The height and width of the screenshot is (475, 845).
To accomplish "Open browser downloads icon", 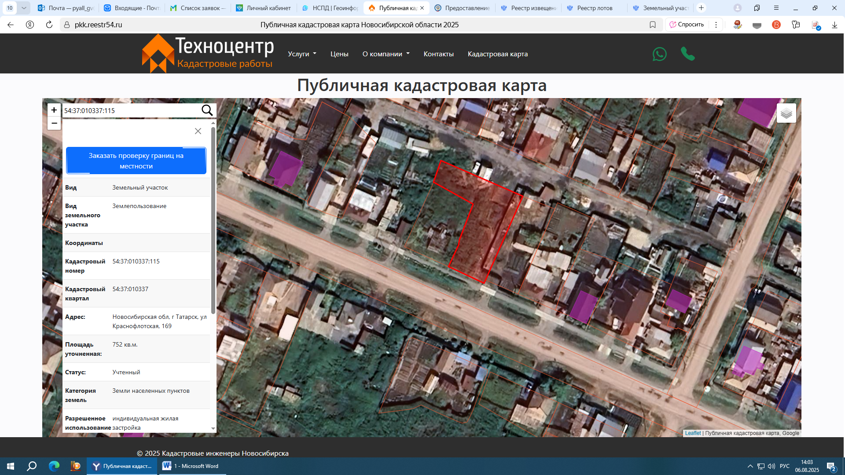I will (834, 25).
